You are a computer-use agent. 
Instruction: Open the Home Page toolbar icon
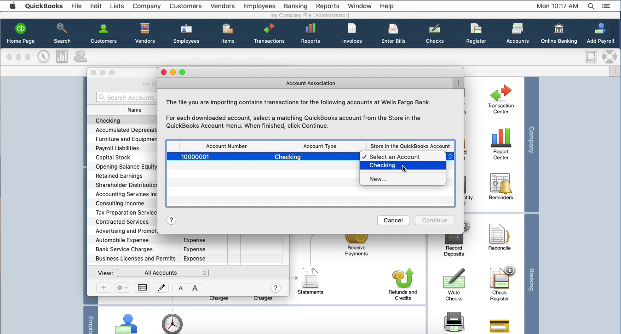21,34
